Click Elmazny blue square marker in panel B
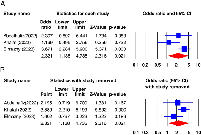Screen dimensions: 201x135 coord(173,116)
